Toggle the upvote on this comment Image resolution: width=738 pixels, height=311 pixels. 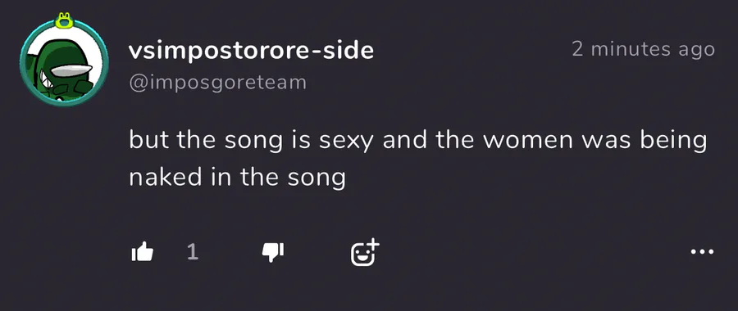(142, 252)
